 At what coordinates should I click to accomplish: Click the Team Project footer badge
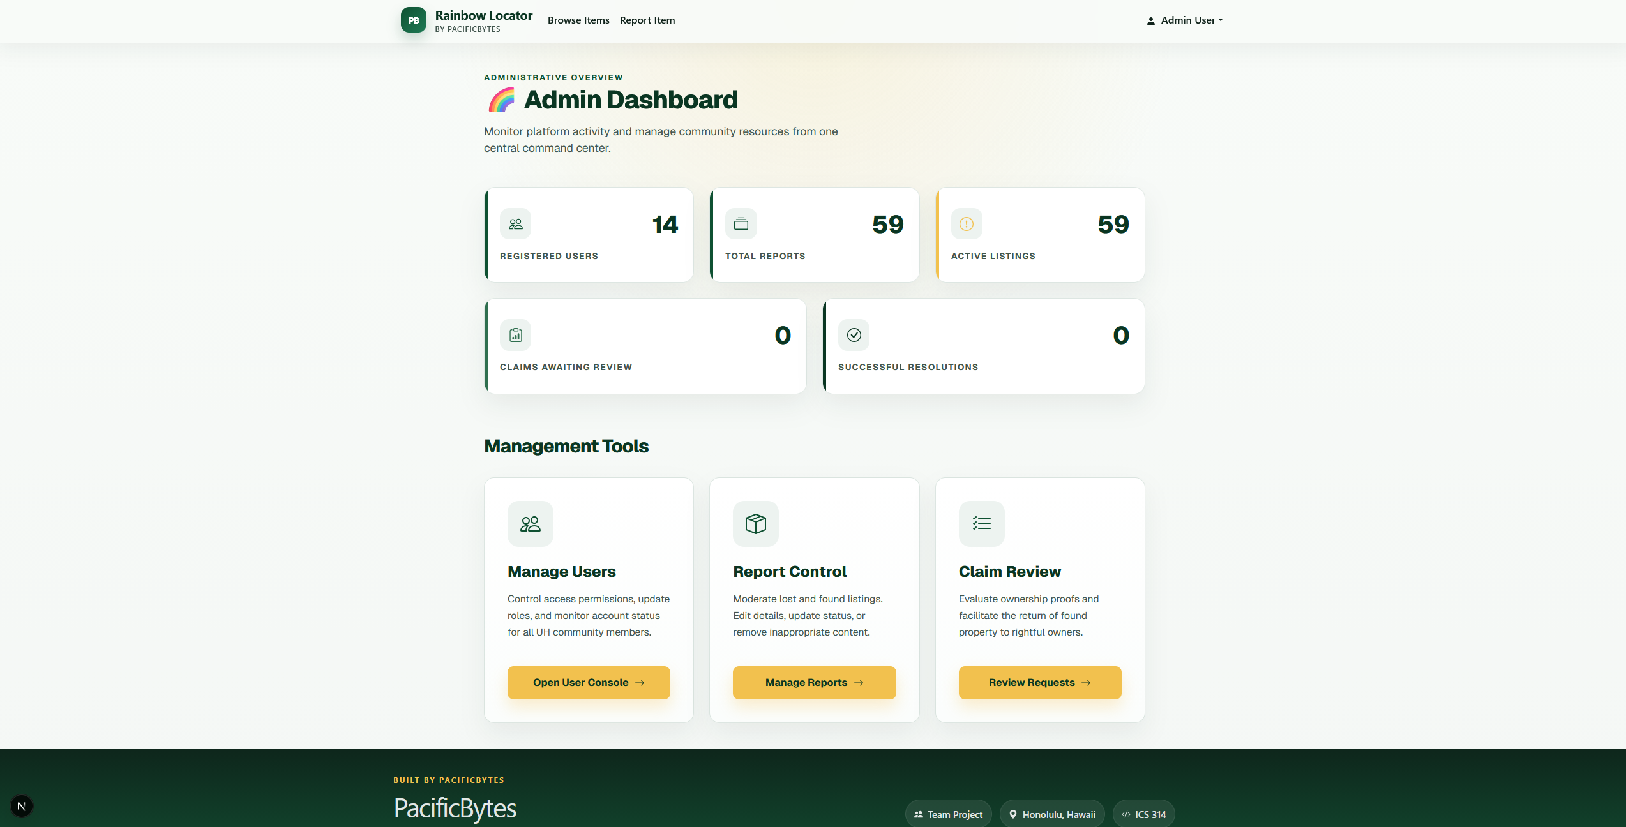point(948,814)
